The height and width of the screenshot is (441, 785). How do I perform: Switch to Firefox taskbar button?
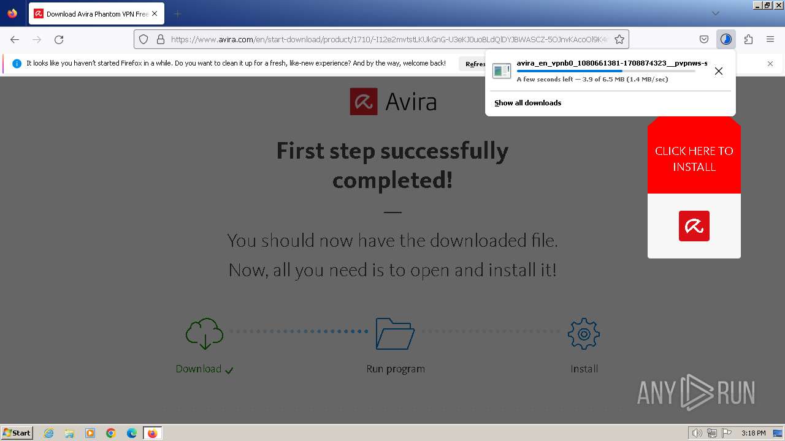point(152,433)
